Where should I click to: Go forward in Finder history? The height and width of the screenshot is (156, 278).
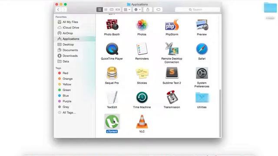coord(64,10)
